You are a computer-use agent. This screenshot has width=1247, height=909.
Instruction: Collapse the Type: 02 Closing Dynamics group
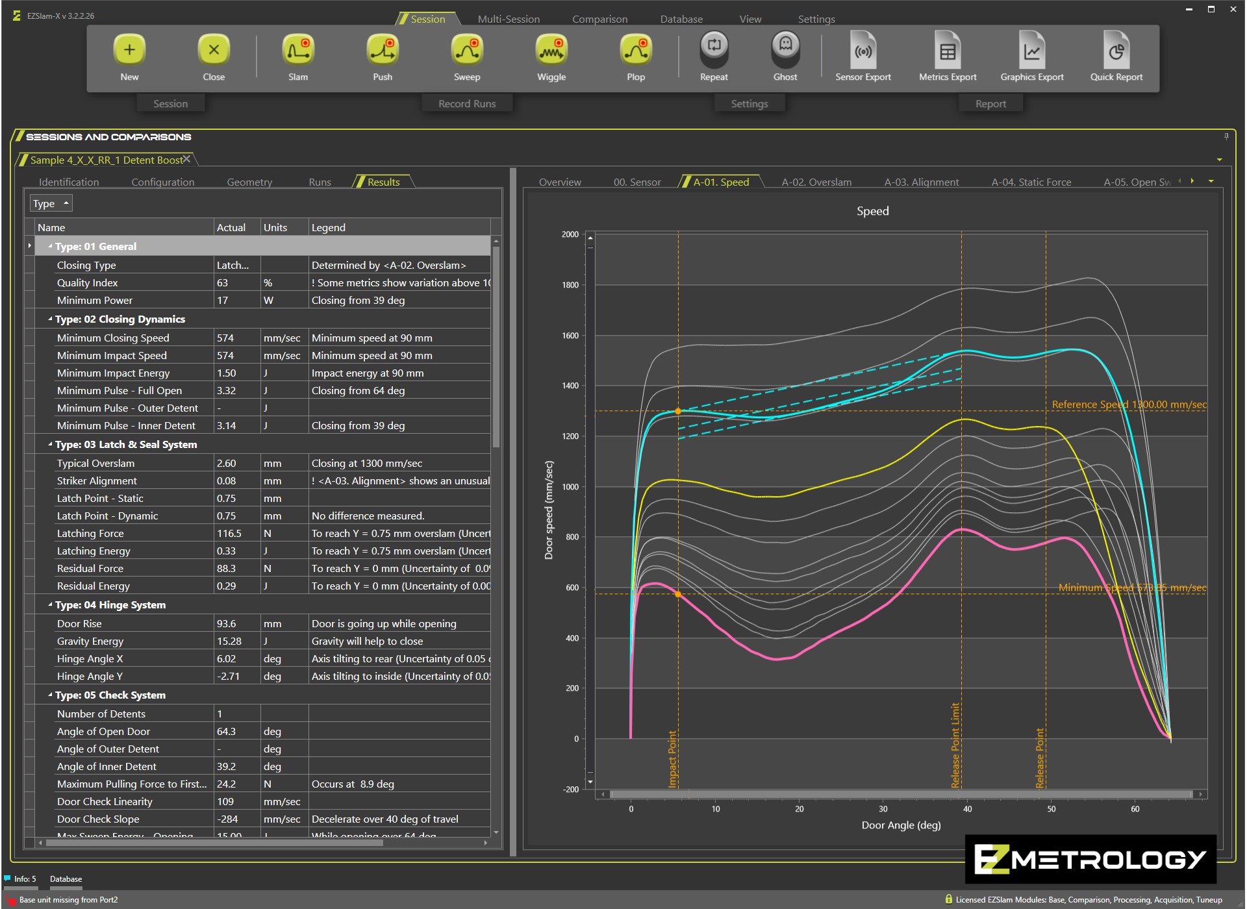pyautogui.click(x=50, y=319)
